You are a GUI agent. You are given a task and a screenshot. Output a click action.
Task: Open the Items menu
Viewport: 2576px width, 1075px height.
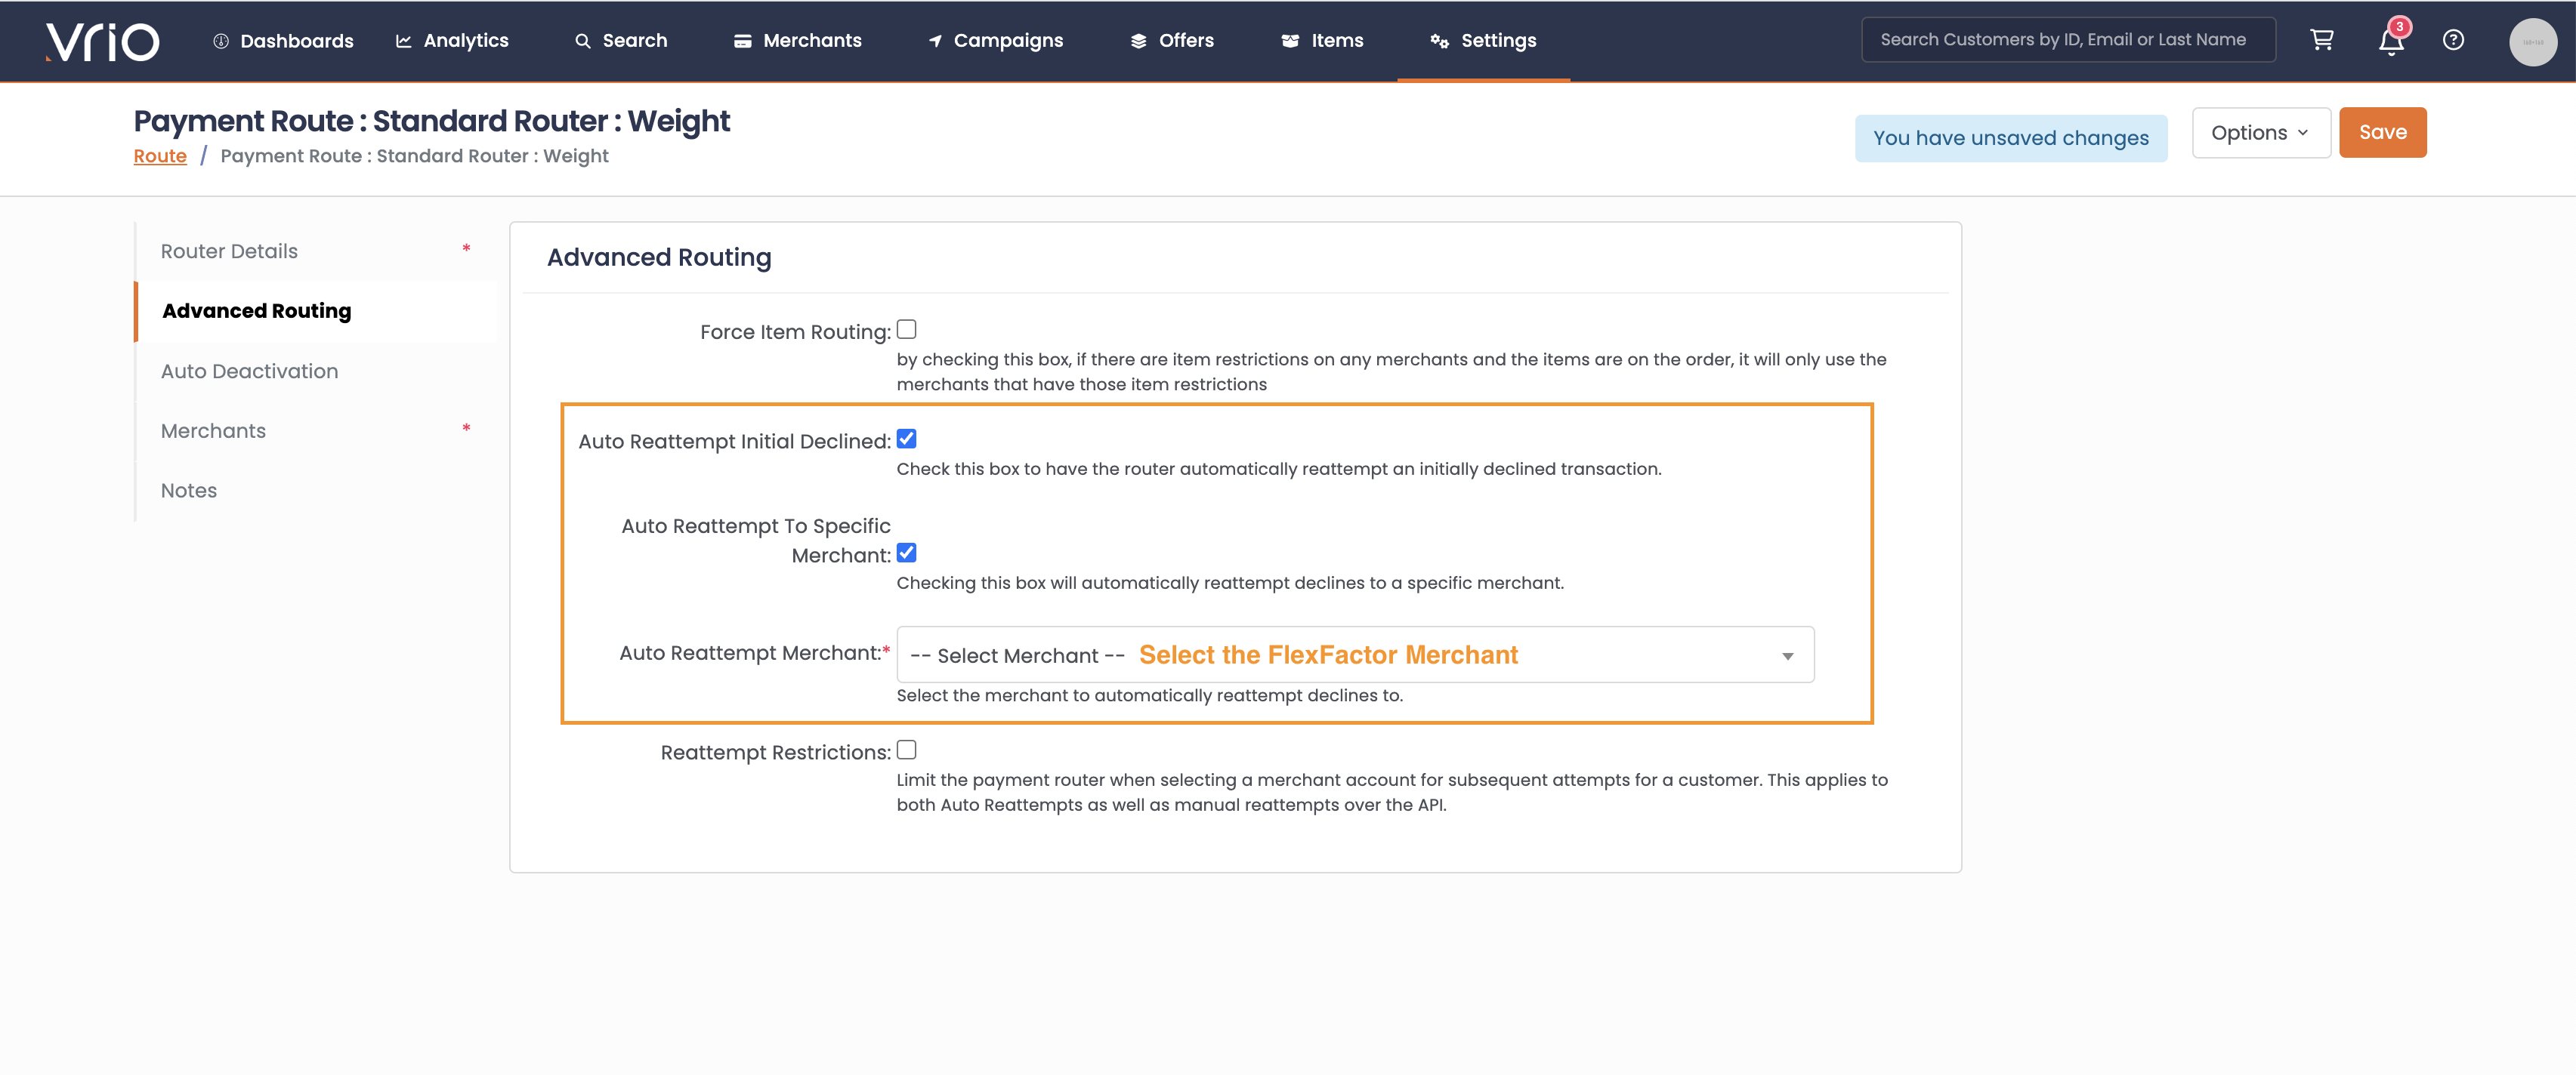[x=1322, y=41]
